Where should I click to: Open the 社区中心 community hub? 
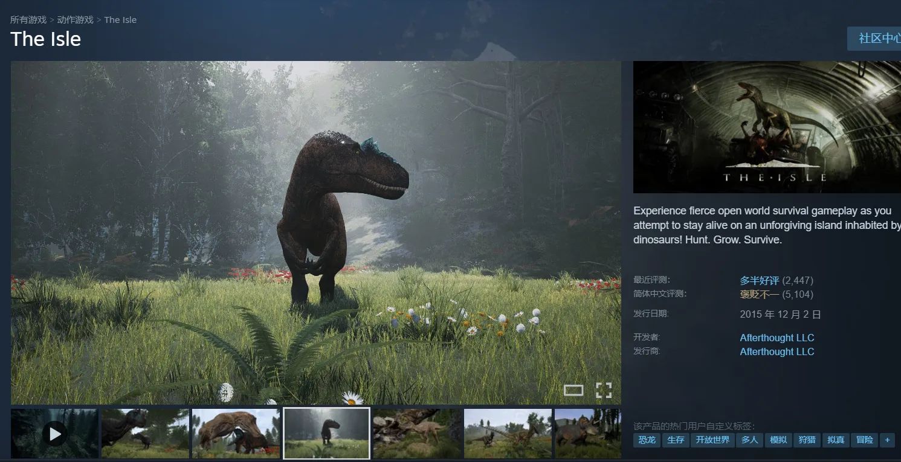pos(874,39)
